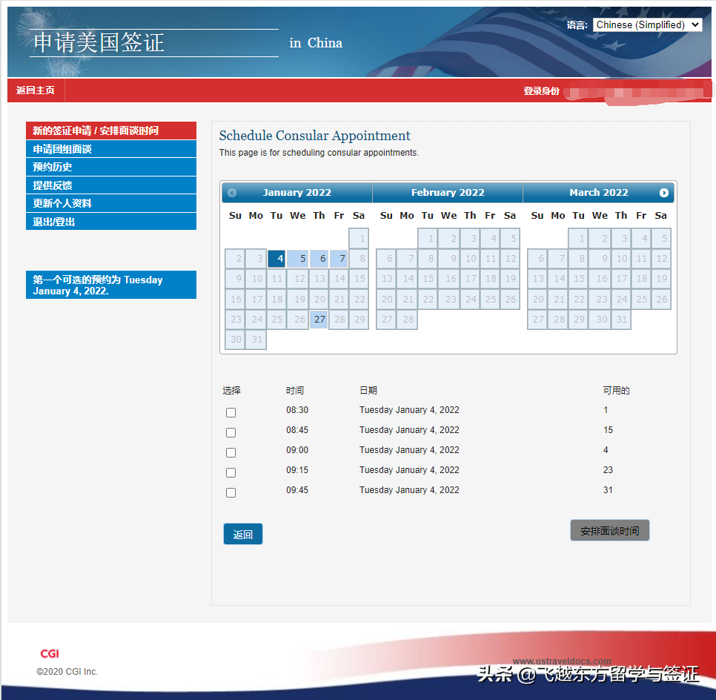Click the 申请美国签证 site title

99,42
